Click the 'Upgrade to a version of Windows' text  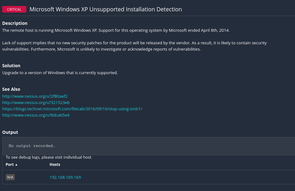(x=60, y=73)
